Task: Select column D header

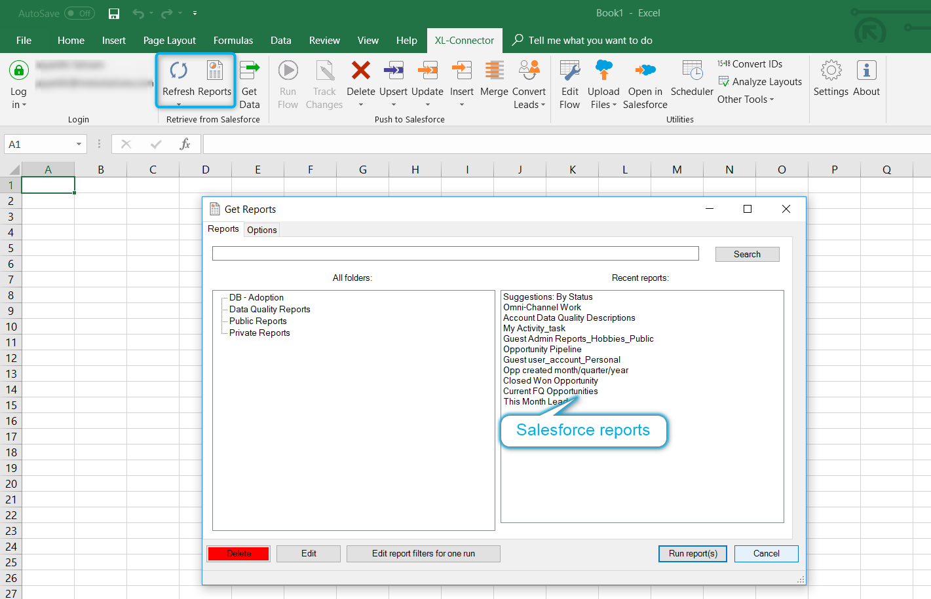Action: 205,170
